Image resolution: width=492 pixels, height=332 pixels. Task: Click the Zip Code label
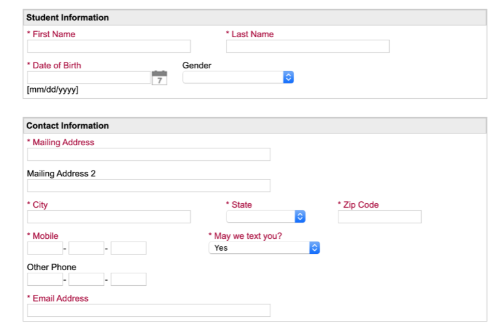point(359,204)
